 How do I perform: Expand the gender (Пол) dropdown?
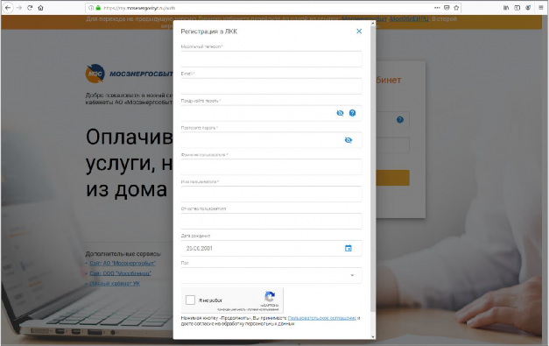[271, 275]
